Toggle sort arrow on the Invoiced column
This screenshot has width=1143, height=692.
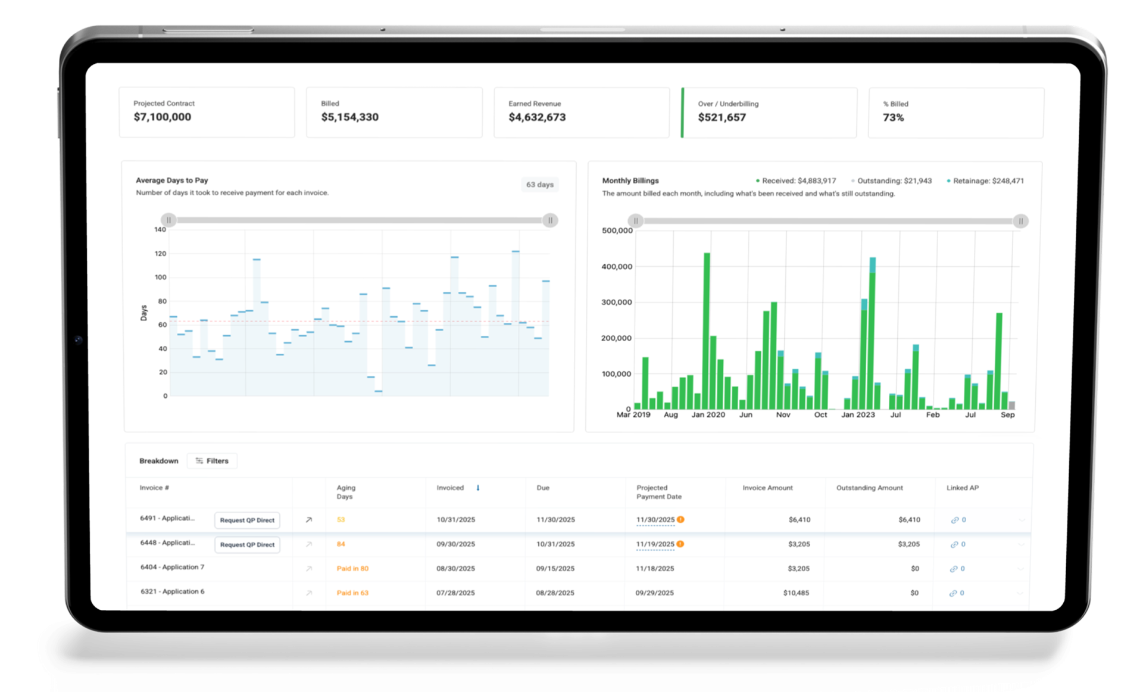point(477,488)
